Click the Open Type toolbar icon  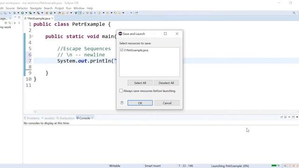(59, 13)
